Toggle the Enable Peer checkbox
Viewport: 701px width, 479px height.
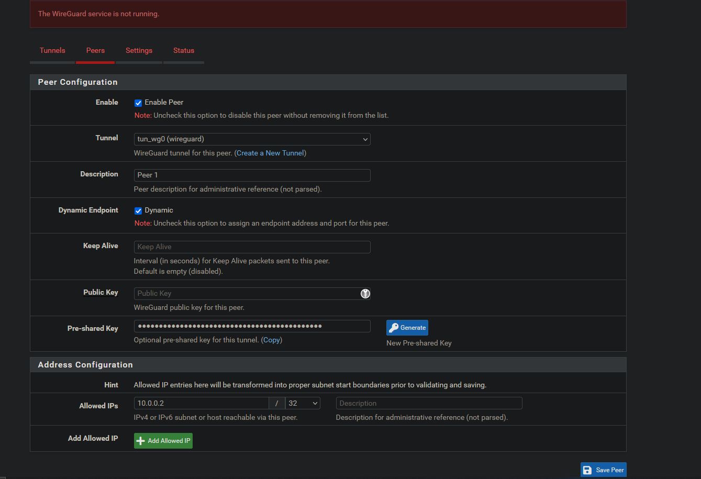coord(138,103)
